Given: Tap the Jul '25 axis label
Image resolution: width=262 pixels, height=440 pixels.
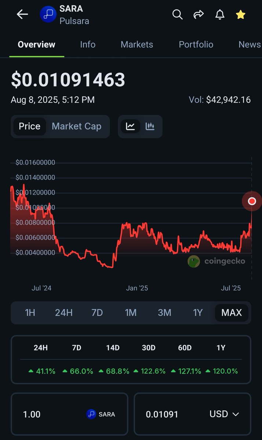Looking at the screenshot, I should (231, 288).
